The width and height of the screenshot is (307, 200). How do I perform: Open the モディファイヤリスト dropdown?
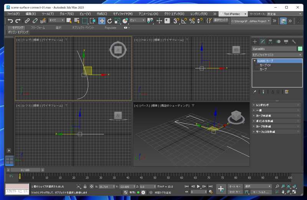point(277,55)
